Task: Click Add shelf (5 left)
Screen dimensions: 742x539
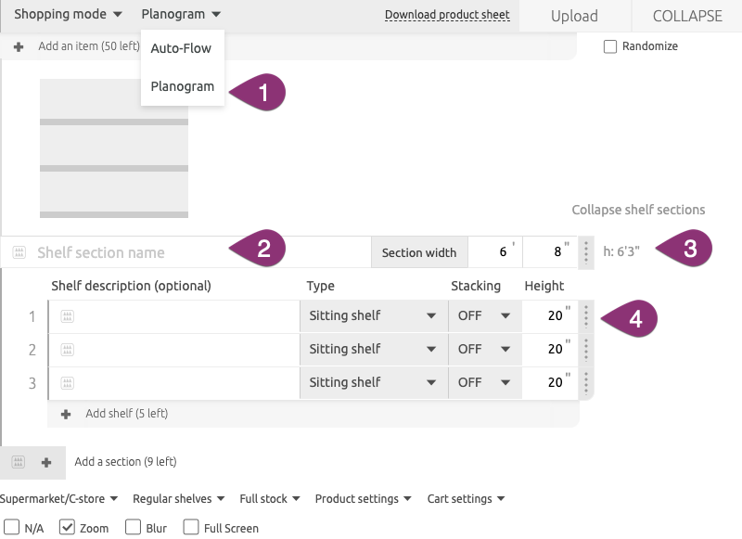Action: [126, 414]
